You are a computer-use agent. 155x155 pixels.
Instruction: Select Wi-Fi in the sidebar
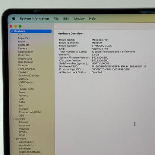tap(22, 135)
